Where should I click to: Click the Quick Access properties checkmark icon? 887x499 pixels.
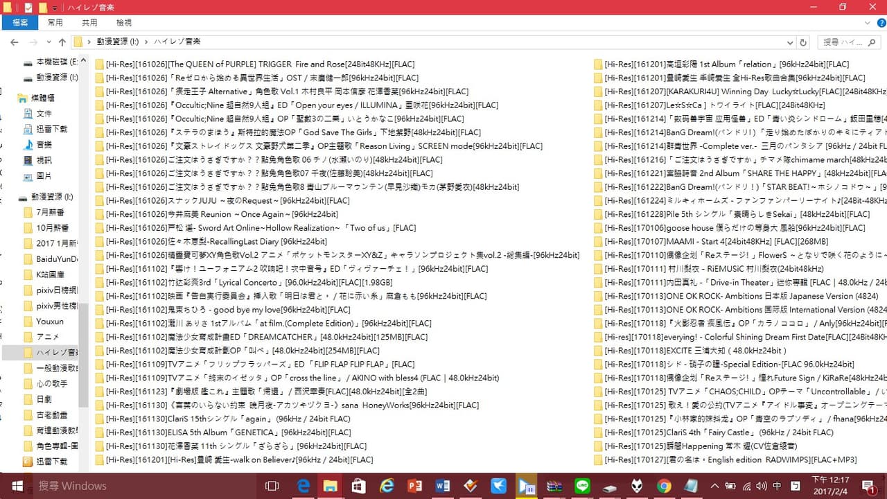pyautogui.click(x=28, y=8)
